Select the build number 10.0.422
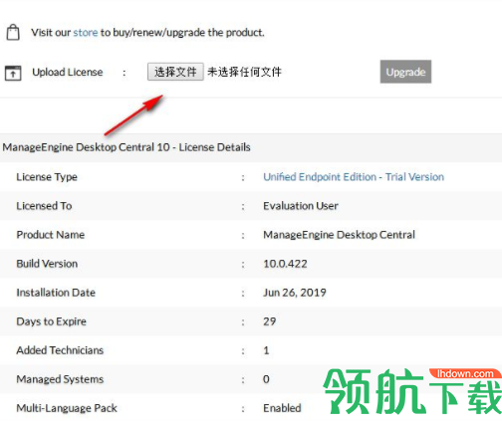 pos(285,264)
